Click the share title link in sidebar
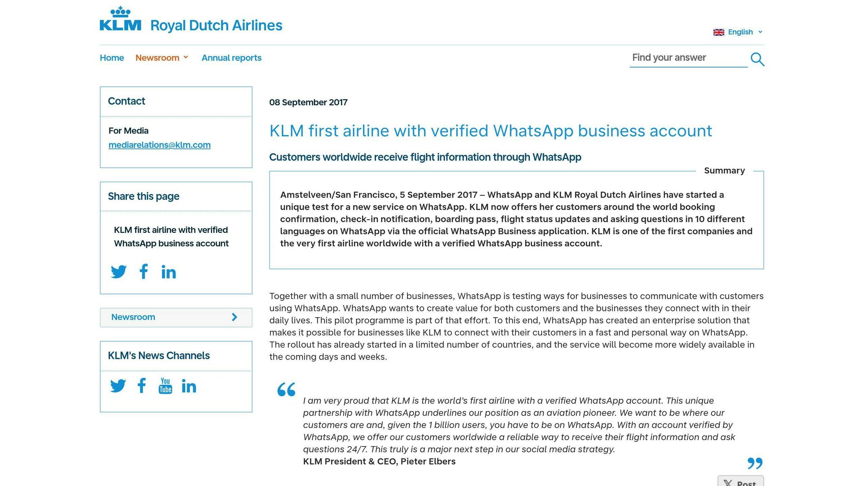This screenshot has height=486, width=864. [x=170, y=237]
